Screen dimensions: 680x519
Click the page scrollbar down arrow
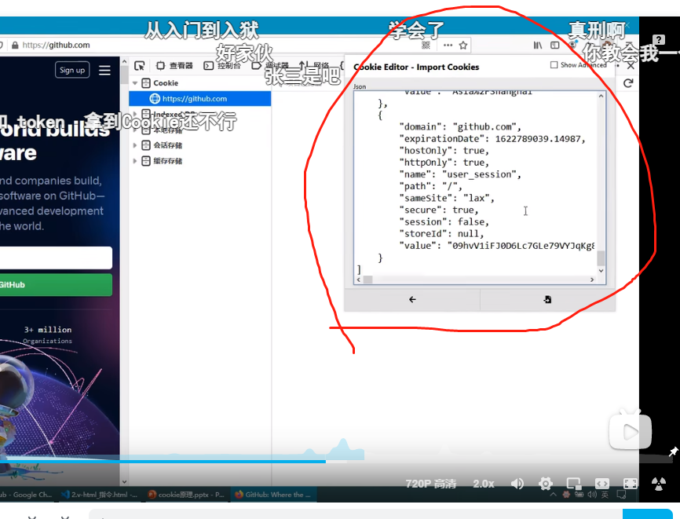pos(124,481)
